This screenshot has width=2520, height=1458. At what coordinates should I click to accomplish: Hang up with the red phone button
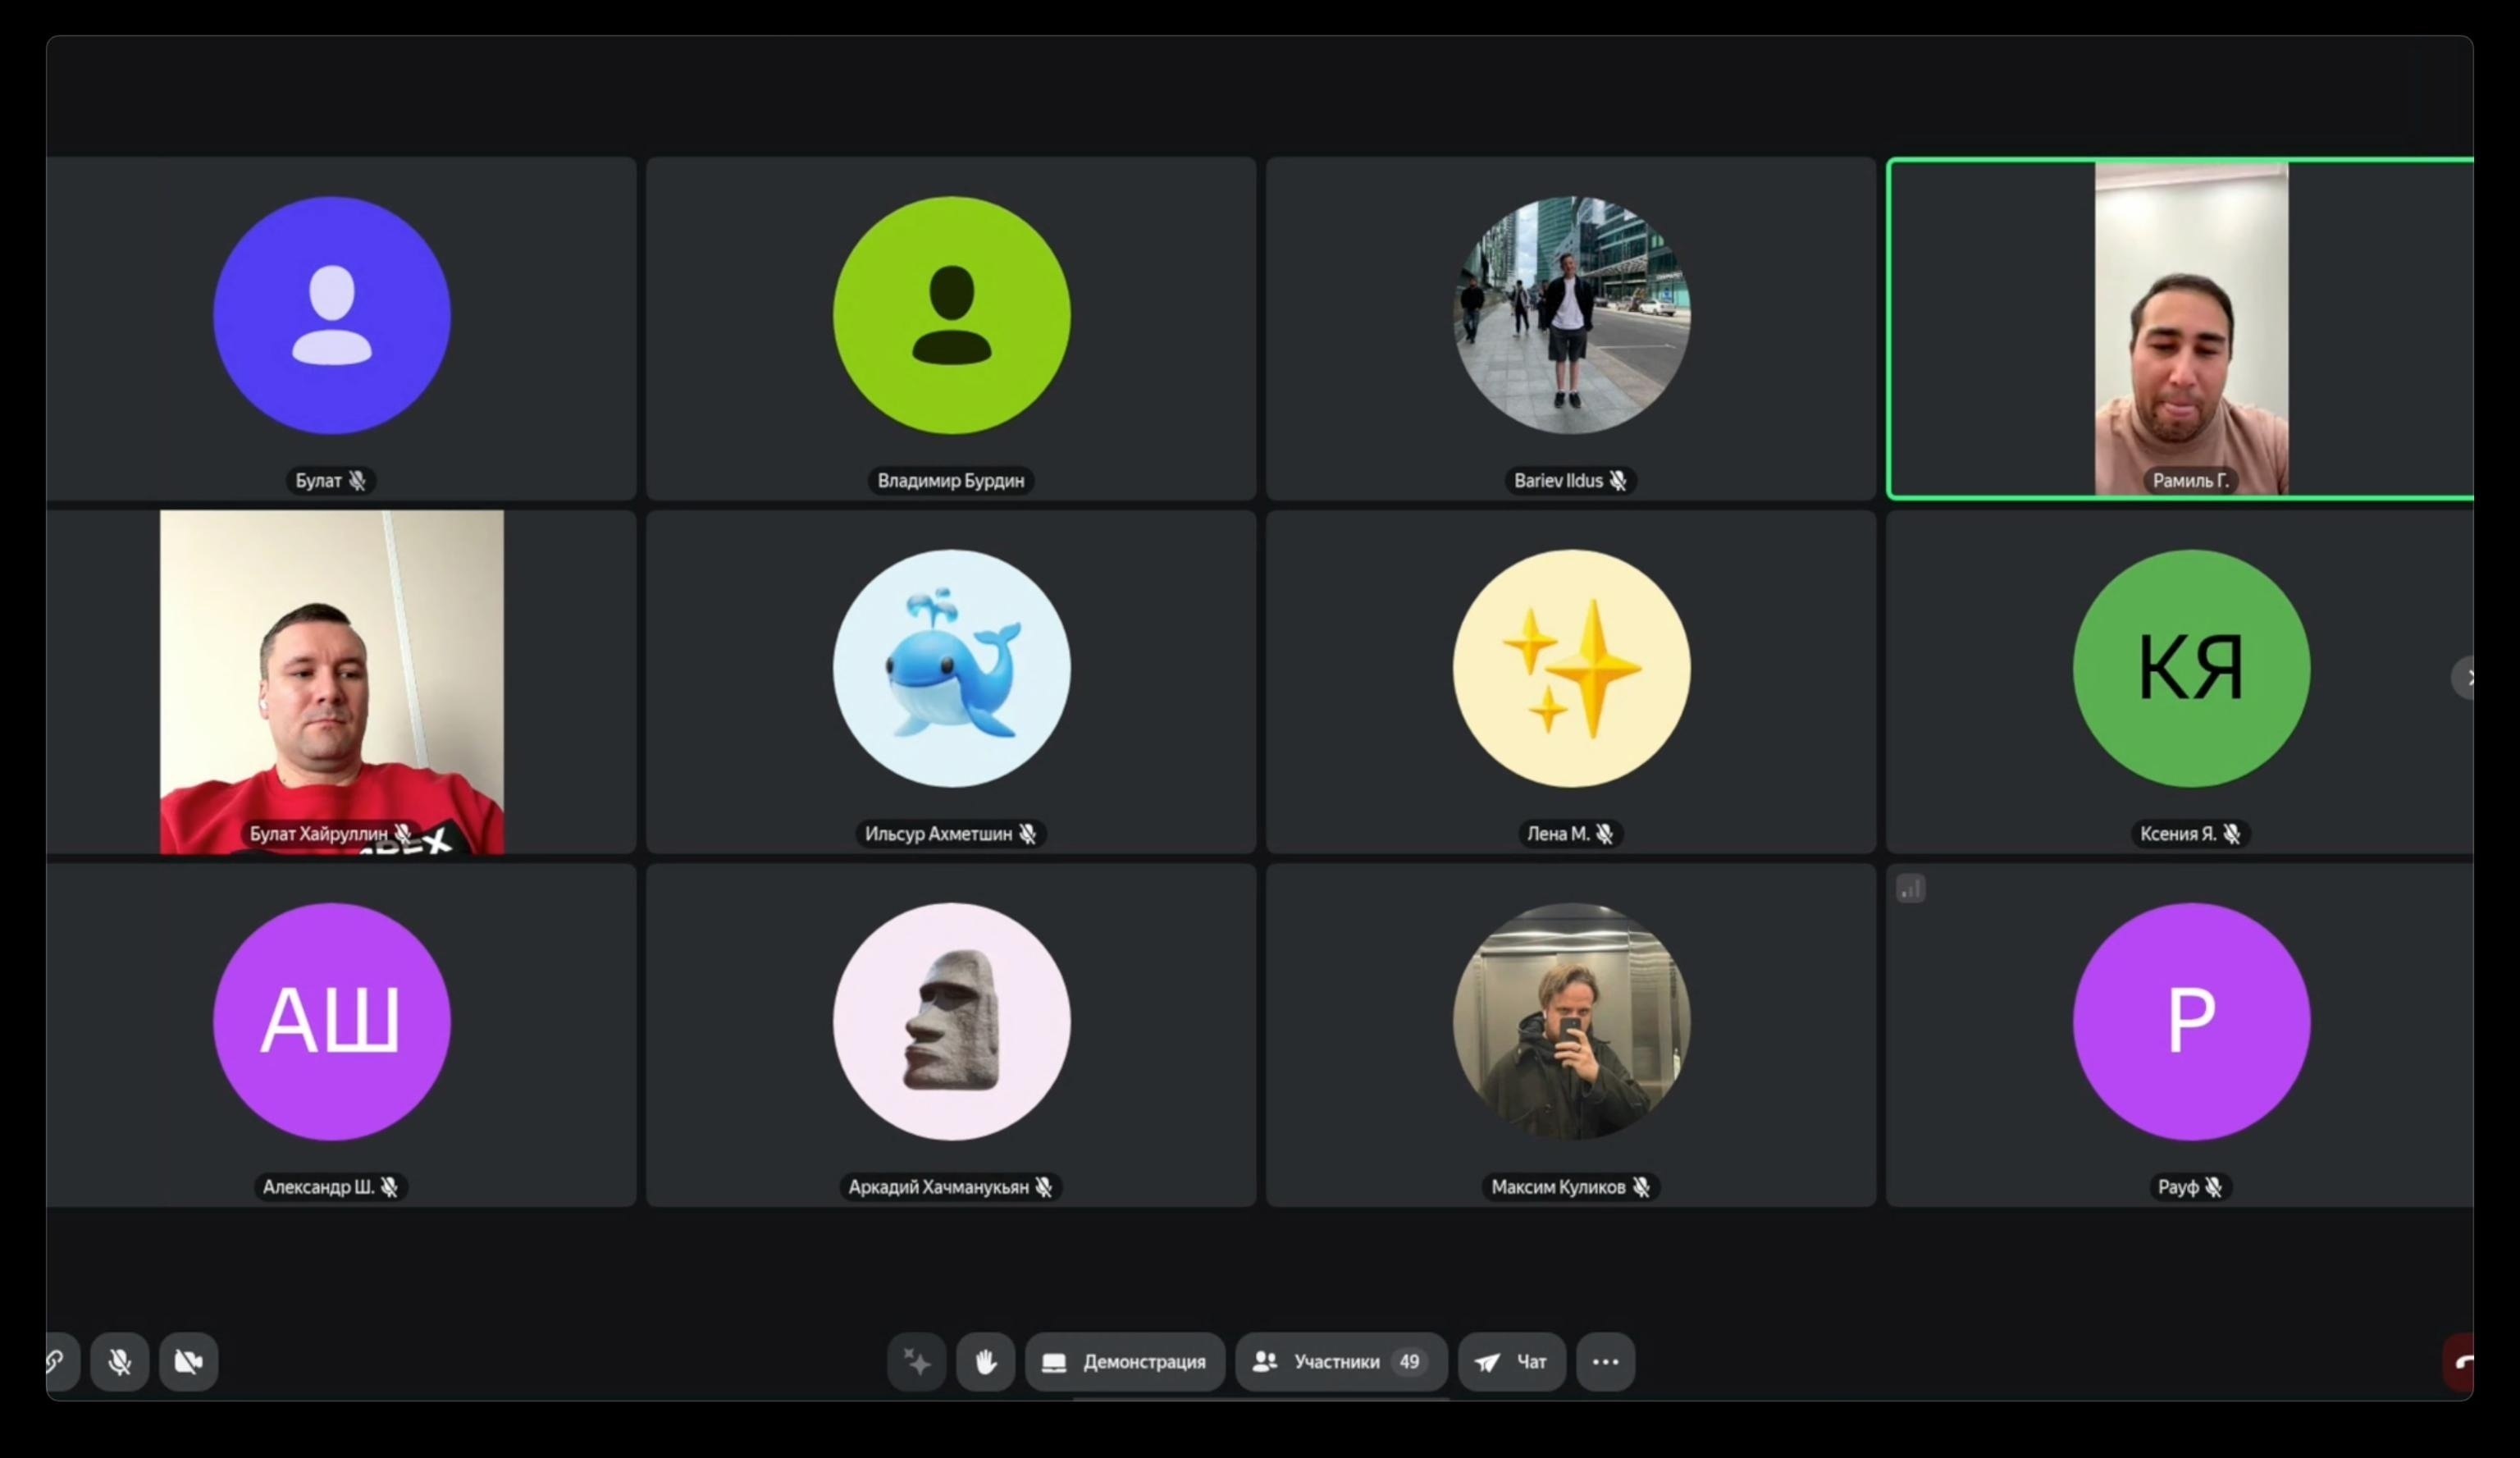(2460, 1361)
